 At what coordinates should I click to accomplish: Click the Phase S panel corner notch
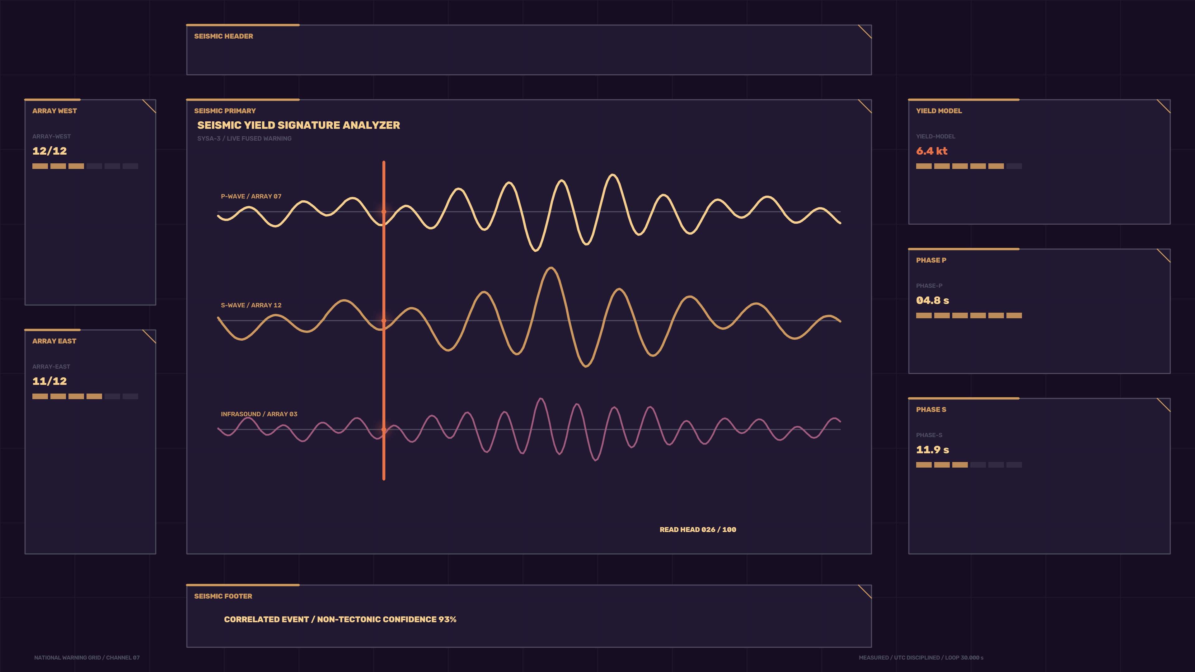click(x=1164, y=405)
